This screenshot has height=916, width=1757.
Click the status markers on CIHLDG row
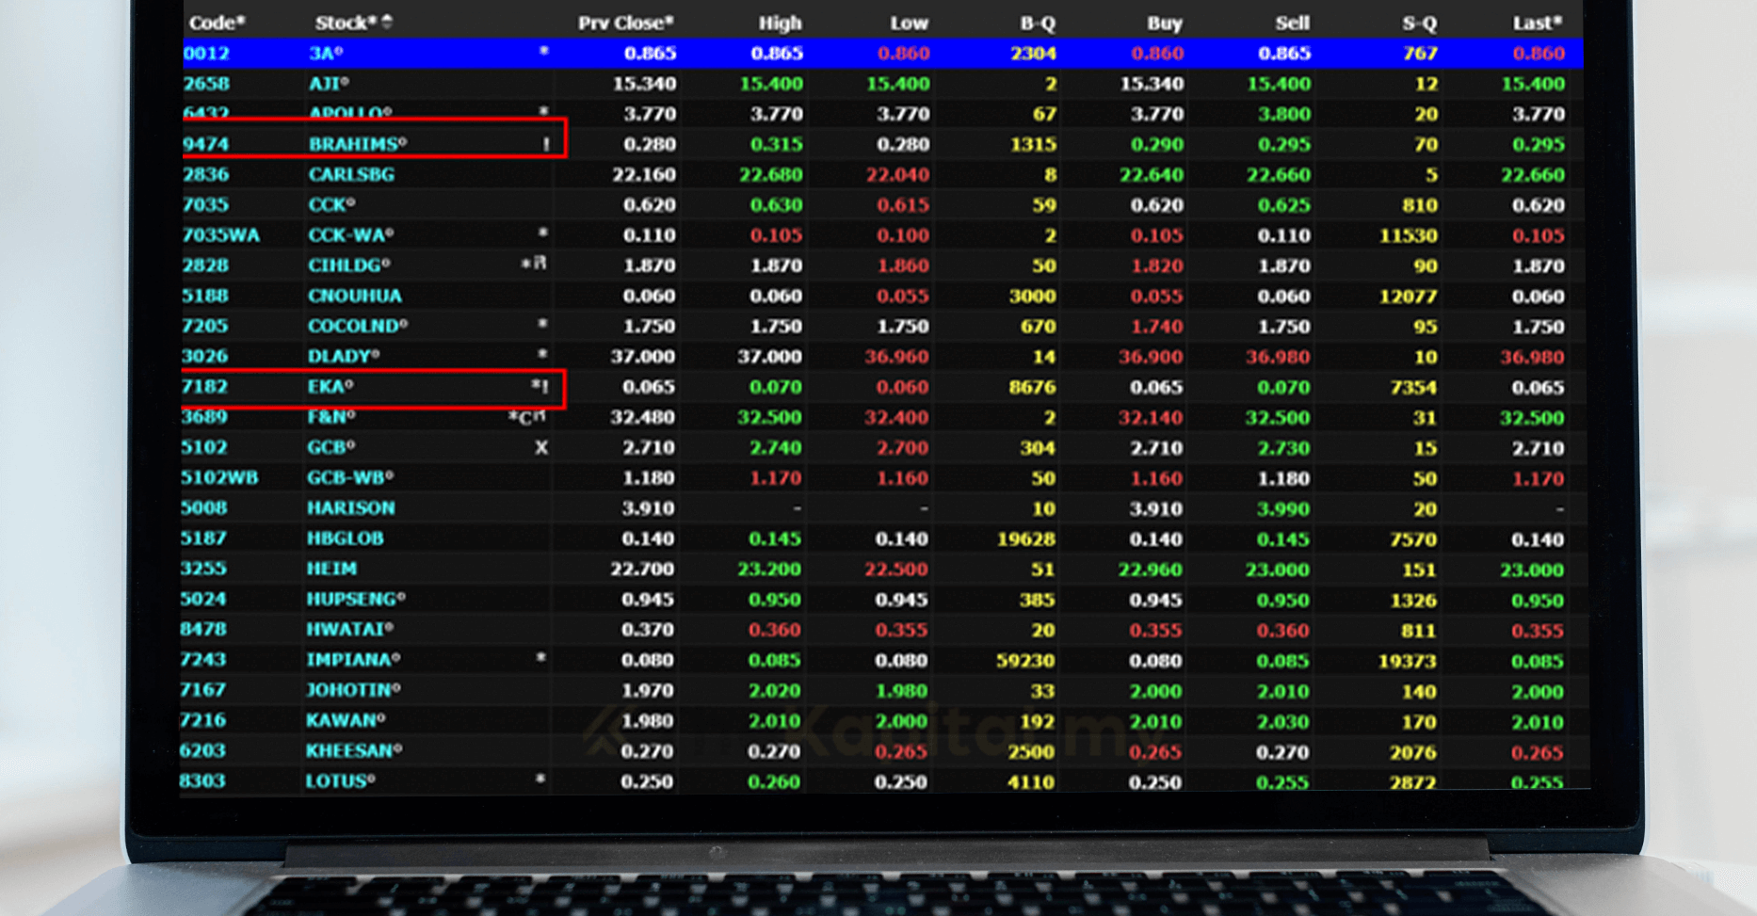pyautogui.click(x=534, y=265)
